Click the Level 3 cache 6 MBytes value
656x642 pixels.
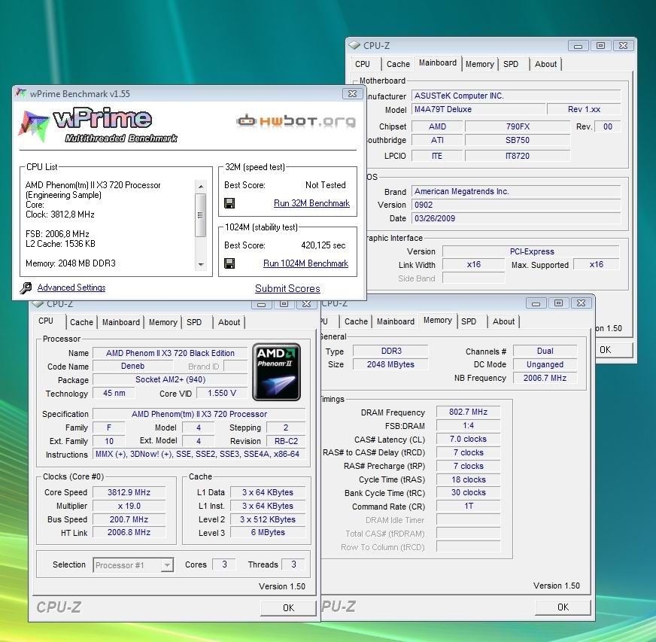[x=268, y=532]
